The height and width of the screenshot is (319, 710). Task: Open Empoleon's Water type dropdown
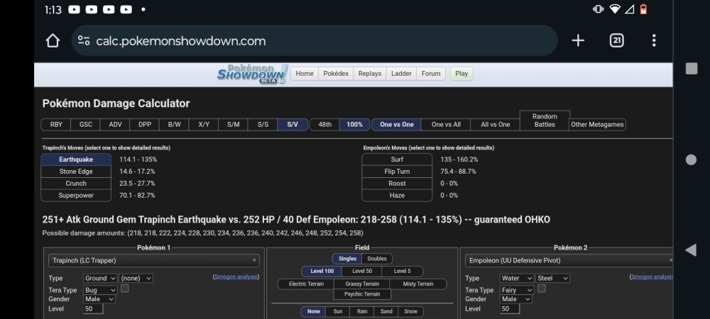coord(517,279)
